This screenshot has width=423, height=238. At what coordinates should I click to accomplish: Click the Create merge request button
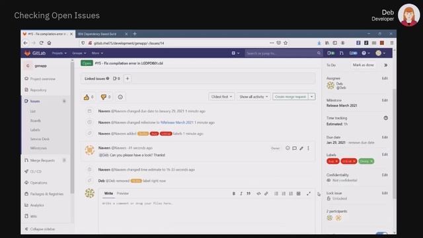pos(291,97)
